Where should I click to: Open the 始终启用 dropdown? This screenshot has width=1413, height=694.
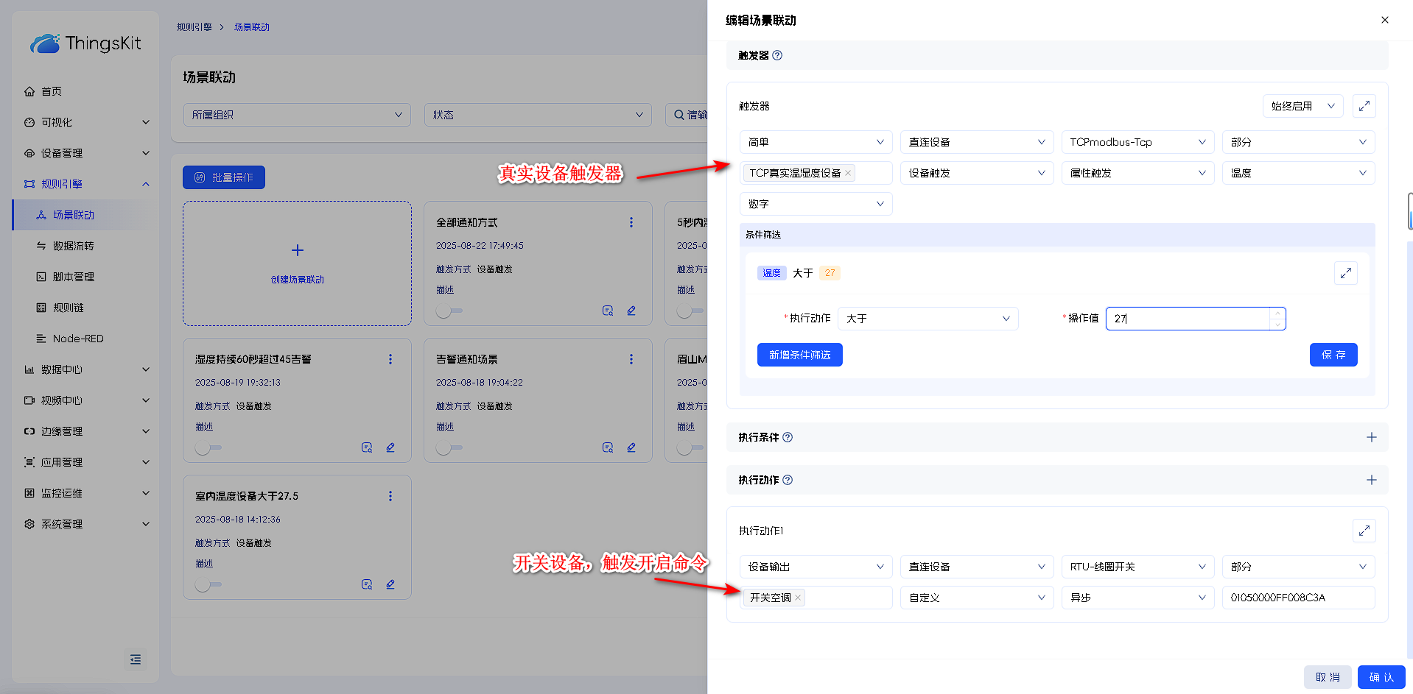pos(1302,106)
